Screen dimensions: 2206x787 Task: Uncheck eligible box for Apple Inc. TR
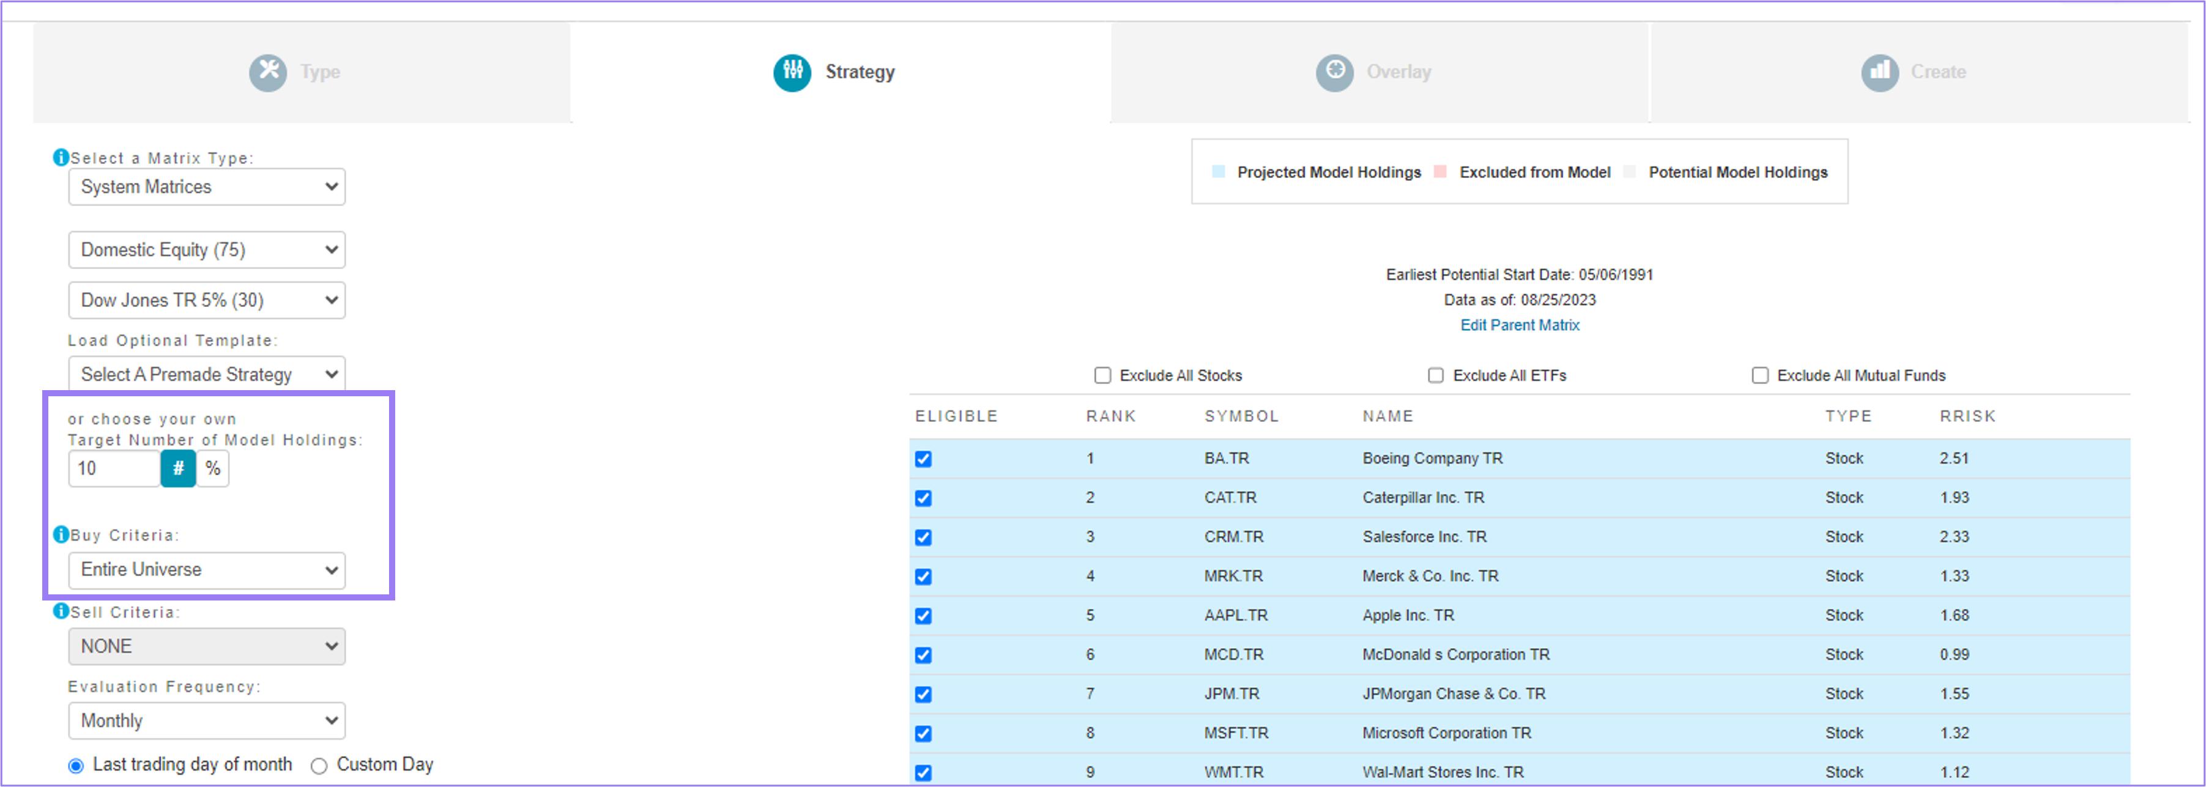tap(923, 616)
